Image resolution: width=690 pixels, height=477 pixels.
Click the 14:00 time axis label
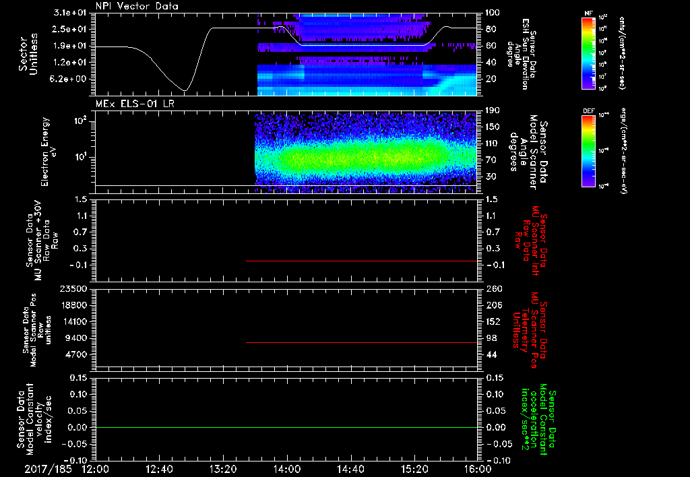click(x=287, y=469)
